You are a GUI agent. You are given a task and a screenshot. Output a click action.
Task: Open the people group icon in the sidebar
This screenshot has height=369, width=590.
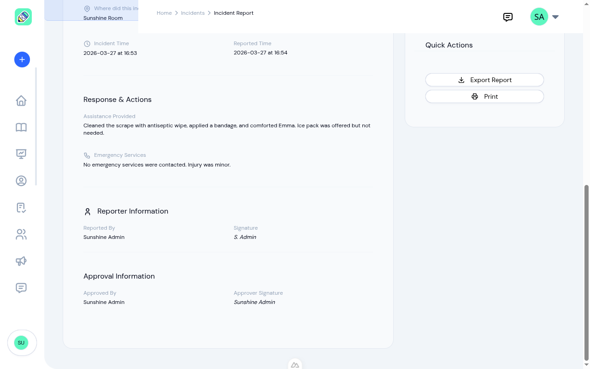(x=21, y=234)
